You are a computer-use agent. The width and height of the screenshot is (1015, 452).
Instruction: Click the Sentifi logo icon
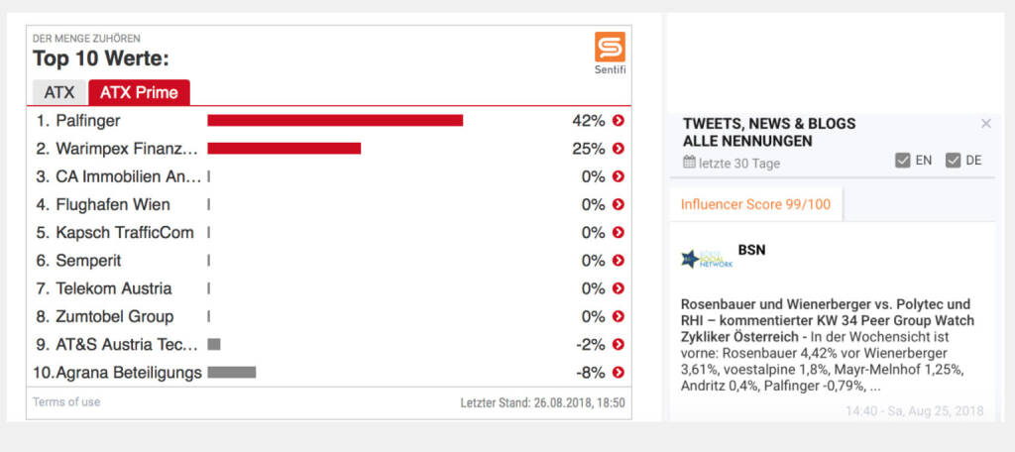tap(610, 47)
